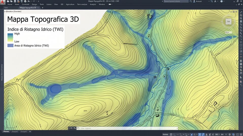The width and height of the screenshot is (243, 136).
Task: Open the quick access toolbar customize dropdown
Action: click(38, 1)
